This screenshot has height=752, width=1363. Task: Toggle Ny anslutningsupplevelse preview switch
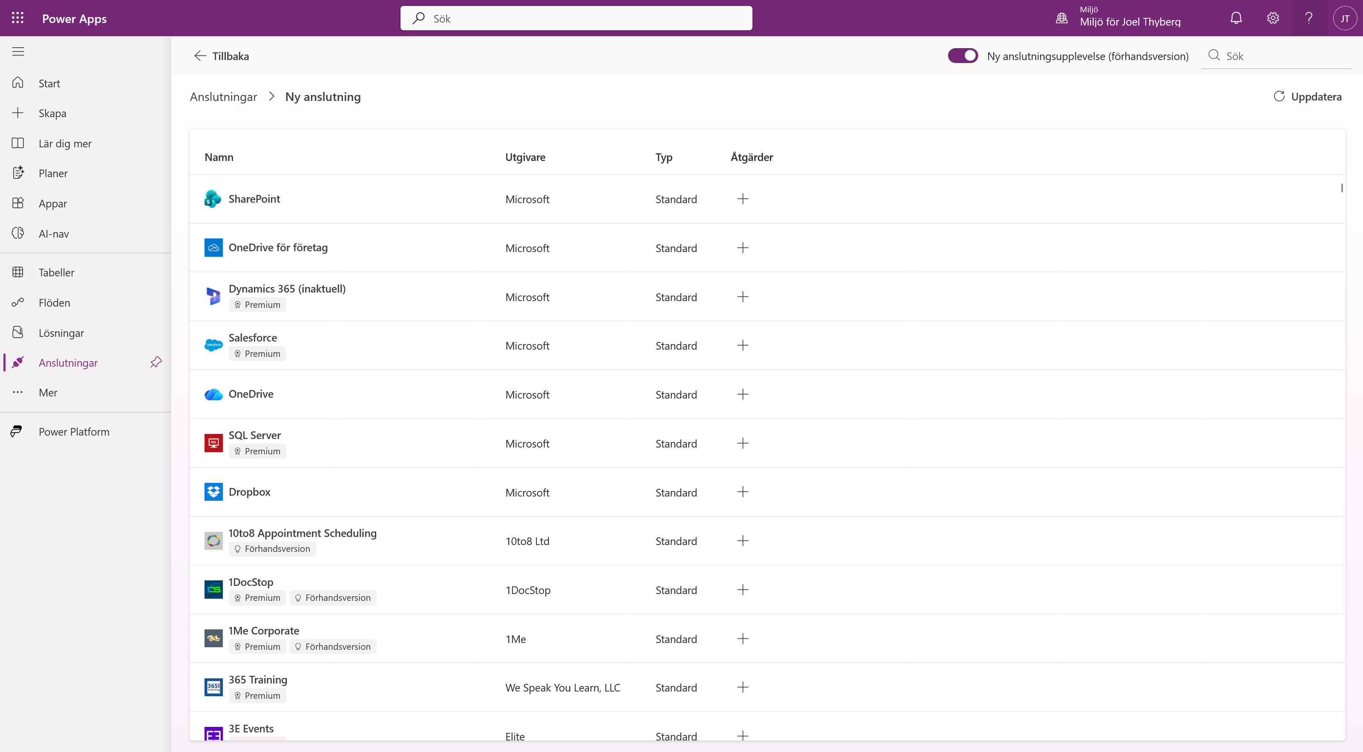(x=962, y=55)
